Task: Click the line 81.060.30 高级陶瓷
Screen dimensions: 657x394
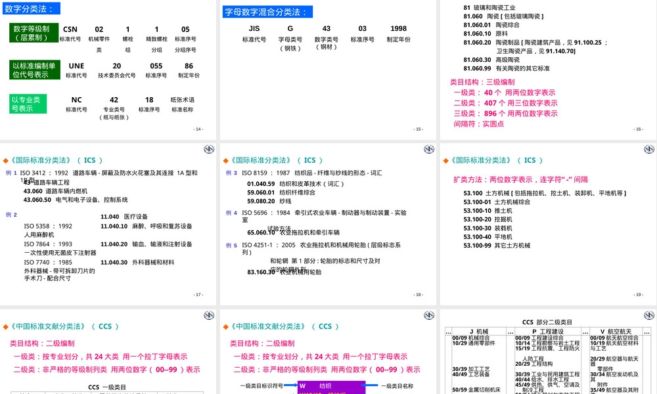Action: tap(491, 60)
